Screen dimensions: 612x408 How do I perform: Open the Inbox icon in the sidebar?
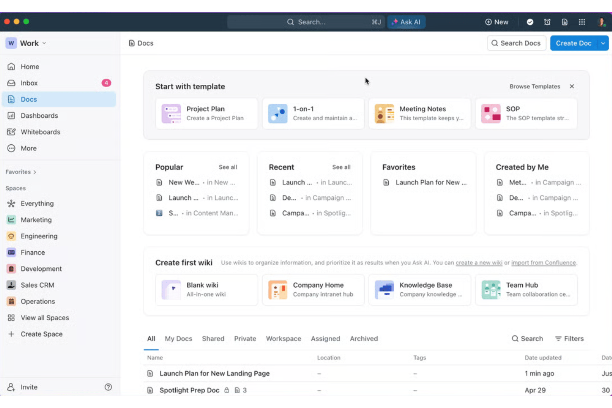[x=12, y=83]
